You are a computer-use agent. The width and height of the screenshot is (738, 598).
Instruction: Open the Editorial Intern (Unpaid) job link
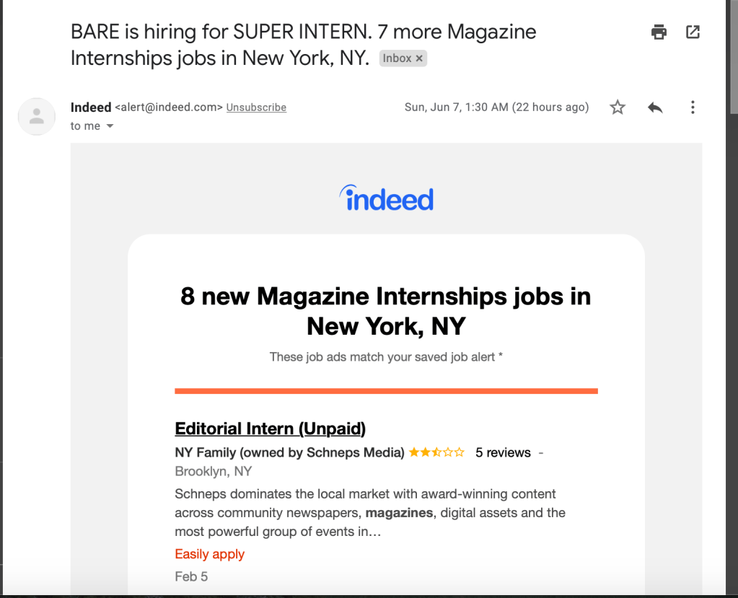click(270, 428)
